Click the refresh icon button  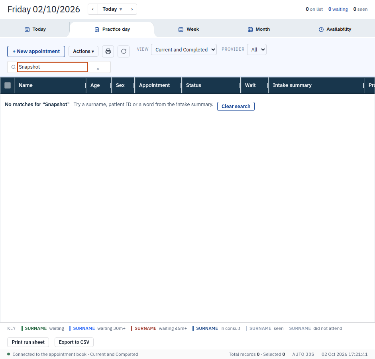(124, 51)
